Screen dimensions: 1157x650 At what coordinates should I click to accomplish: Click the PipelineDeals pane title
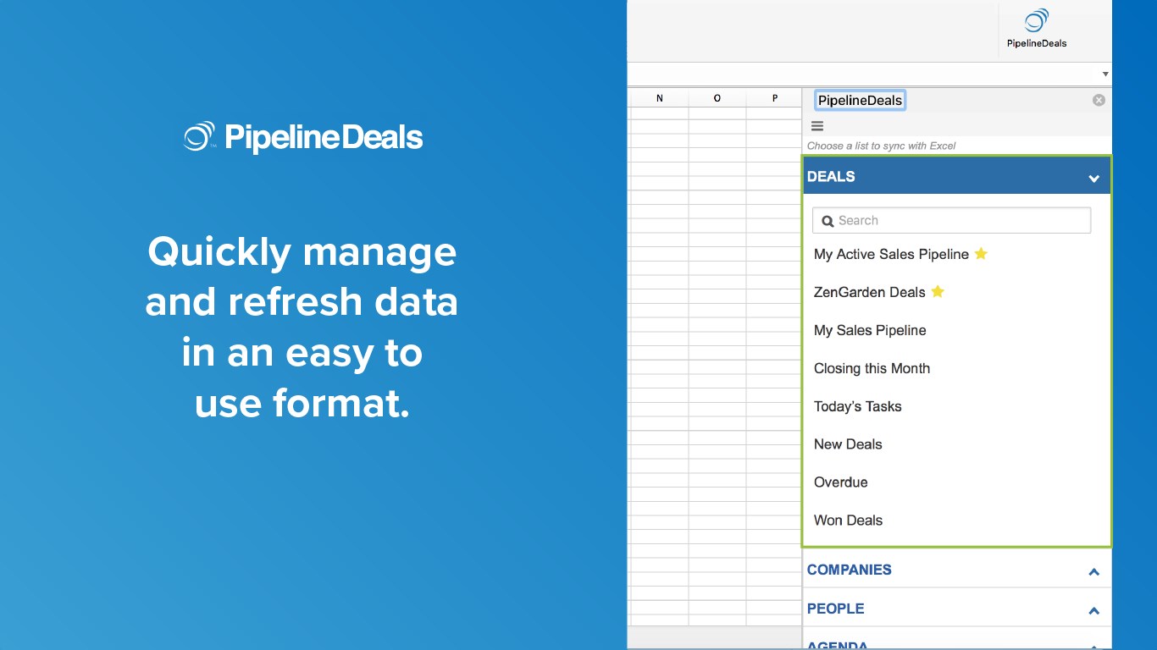click(860, 100)
